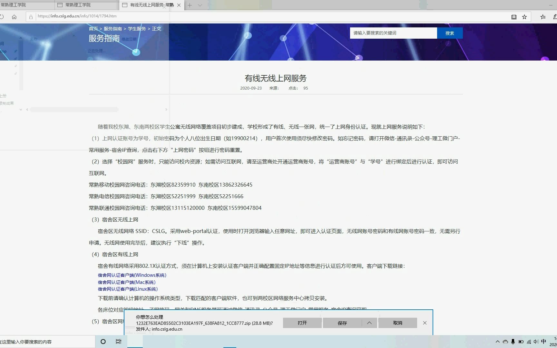Click the 常熟联通校园网咨询电话 line
557x348 pixels.
(x=175, y=208)
